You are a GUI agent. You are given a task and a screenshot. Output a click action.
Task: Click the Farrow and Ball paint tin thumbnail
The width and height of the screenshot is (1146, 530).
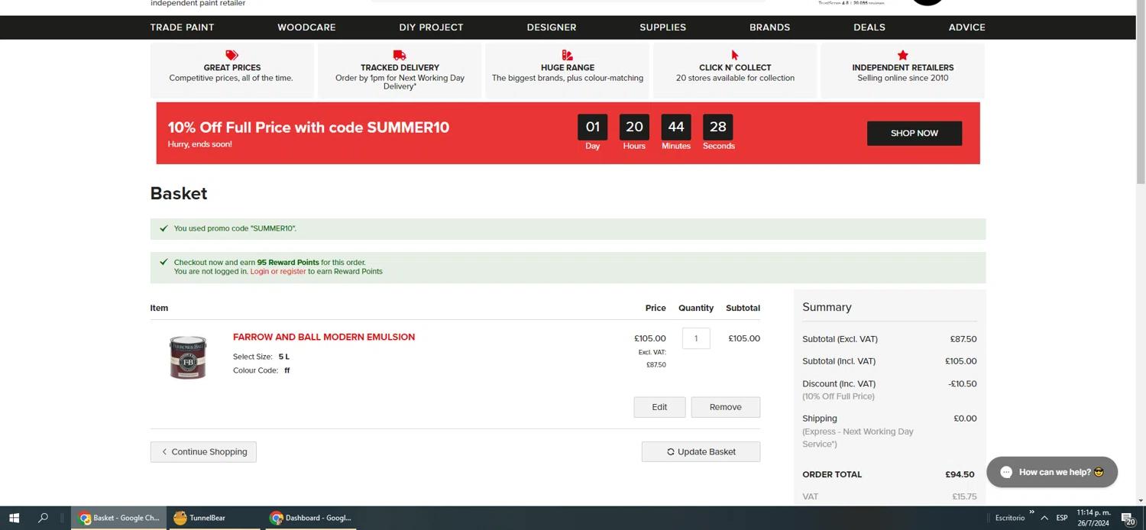coord(188,357)
